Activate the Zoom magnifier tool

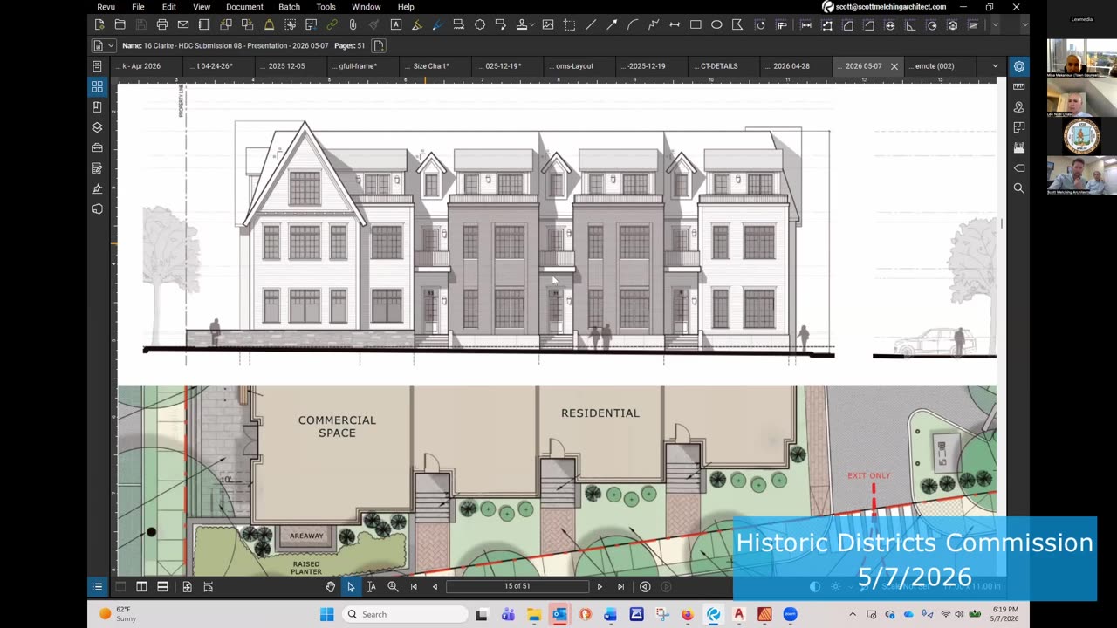pos(393,587)
